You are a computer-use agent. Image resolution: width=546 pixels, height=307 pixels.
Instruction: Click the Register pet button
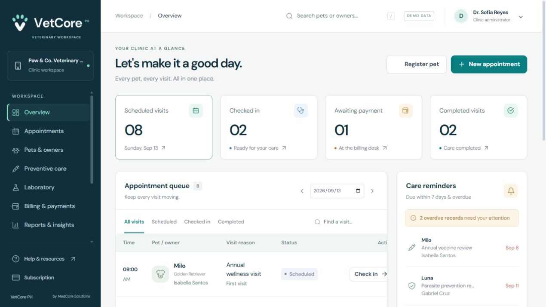pos(417,64)
